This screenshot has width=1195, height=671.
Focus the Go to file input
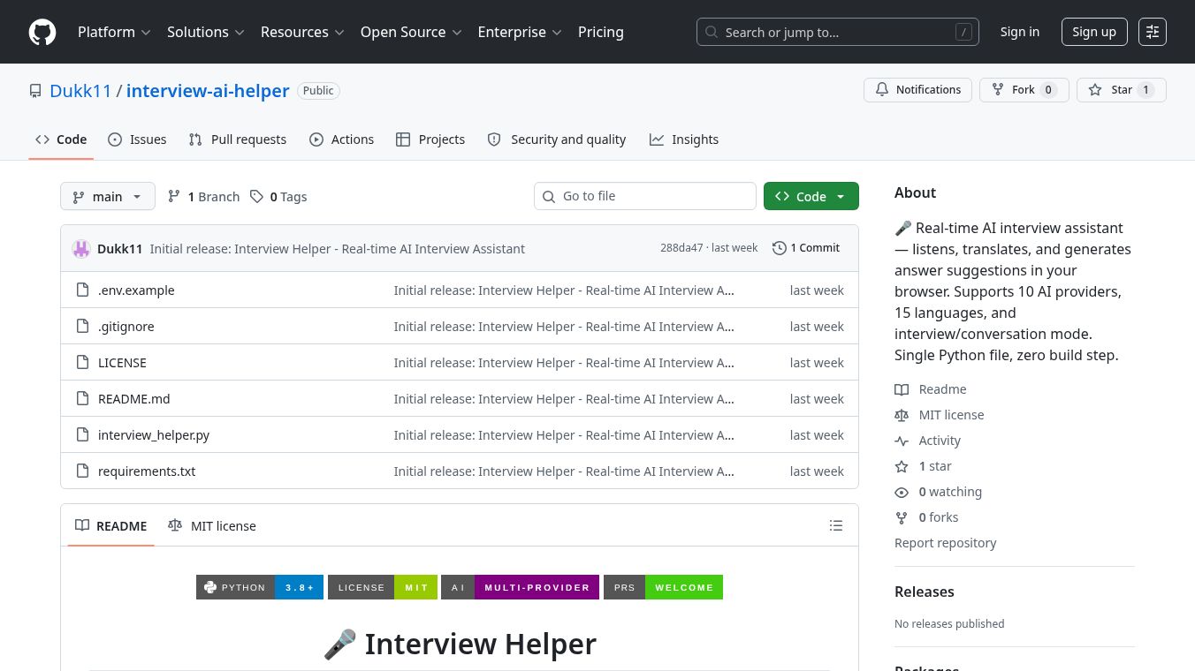pyautogui.click(x=645, y=196)
